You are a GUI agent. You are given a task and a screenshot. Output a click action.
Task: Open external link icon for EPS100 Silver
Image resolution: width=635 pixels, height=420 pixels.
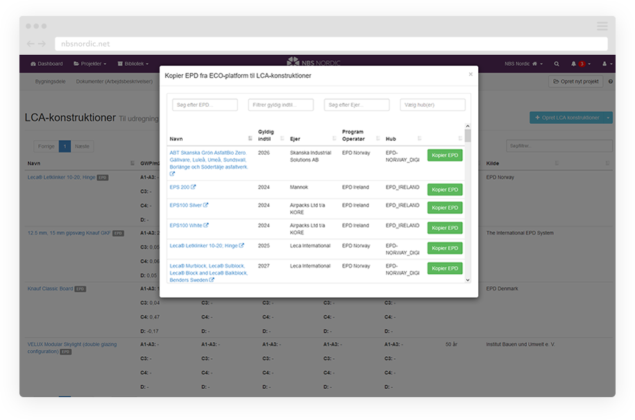205,205
